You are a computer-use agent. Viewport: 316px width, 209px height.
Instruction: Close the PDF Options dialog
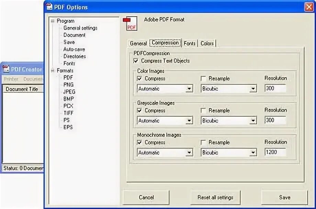click(309, 7)
